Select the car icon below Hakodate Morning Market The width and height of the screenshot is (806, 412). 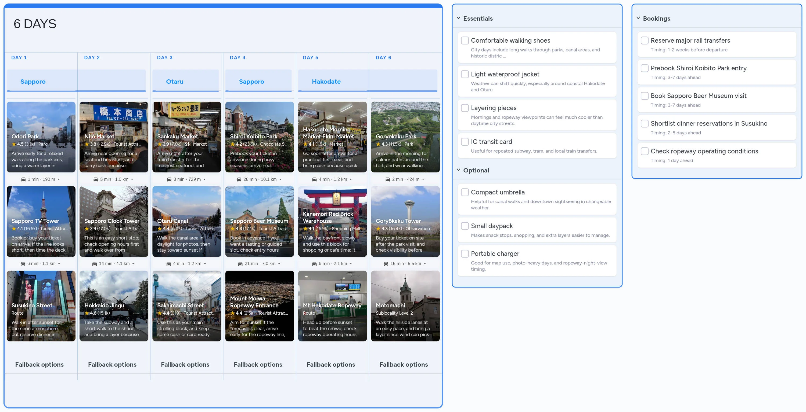pos(314,179)
